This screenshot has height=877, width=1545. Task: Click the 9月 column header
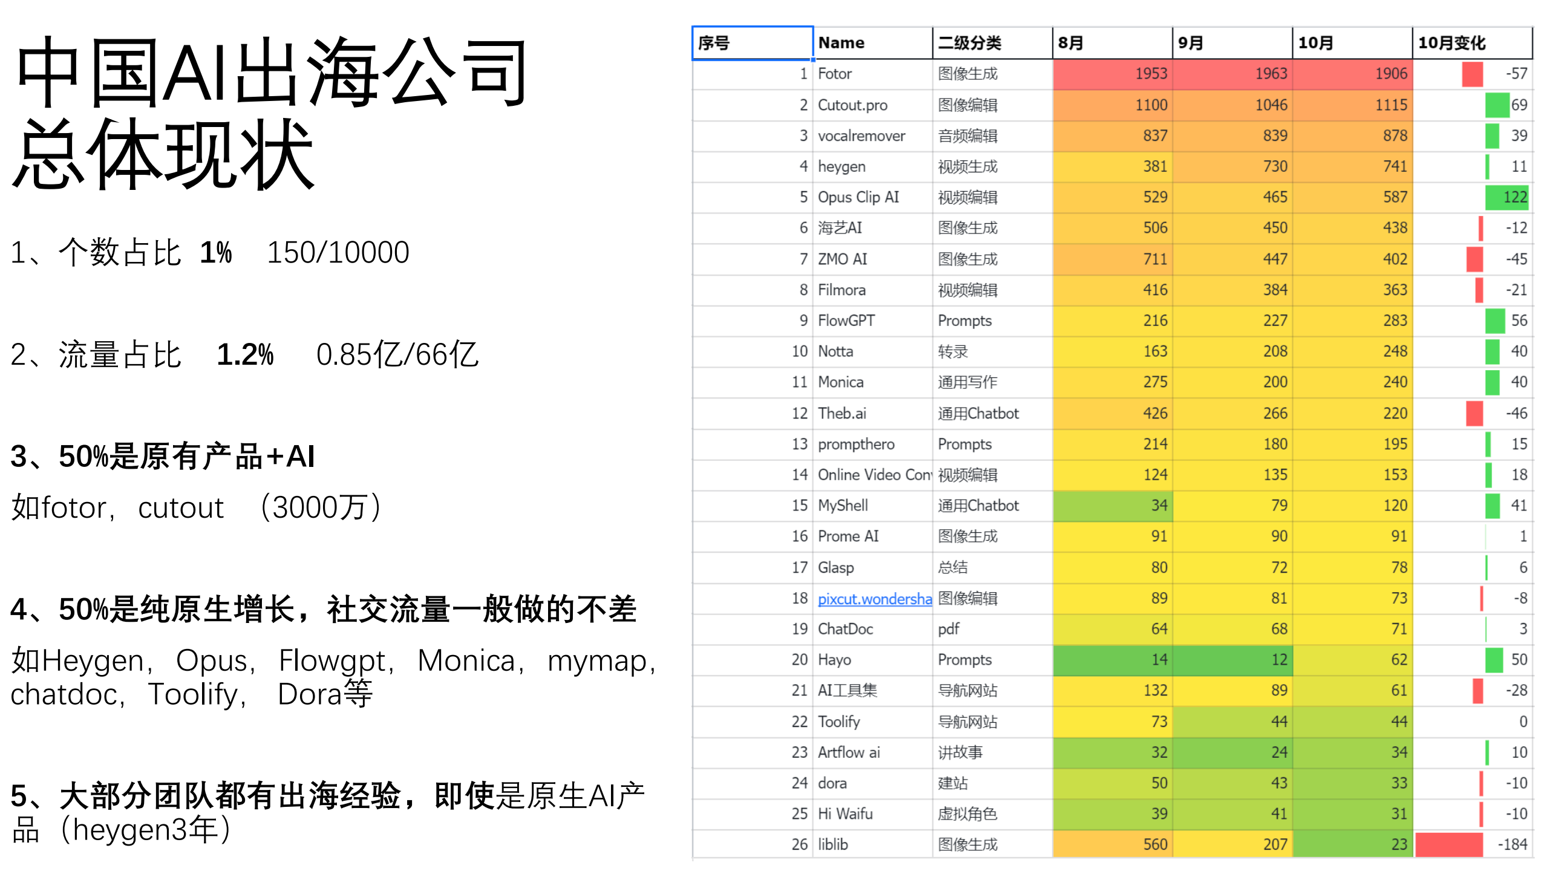(1231, 42)
